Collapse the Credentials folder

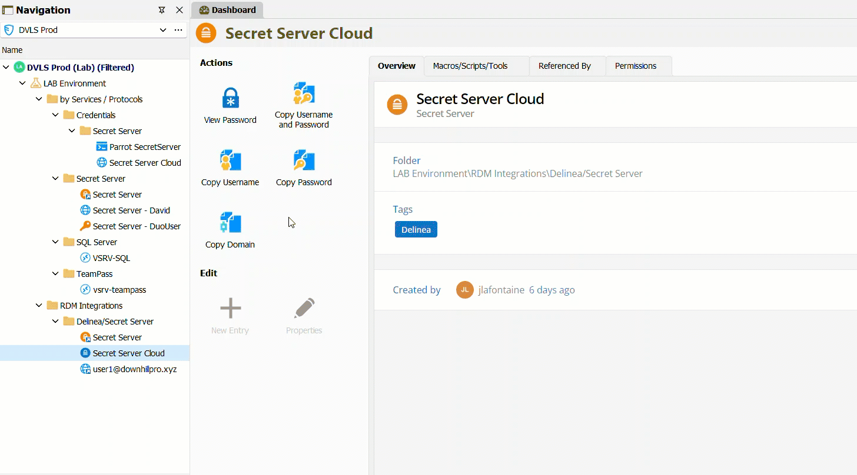pyautogui.click(x=55, y=115)
